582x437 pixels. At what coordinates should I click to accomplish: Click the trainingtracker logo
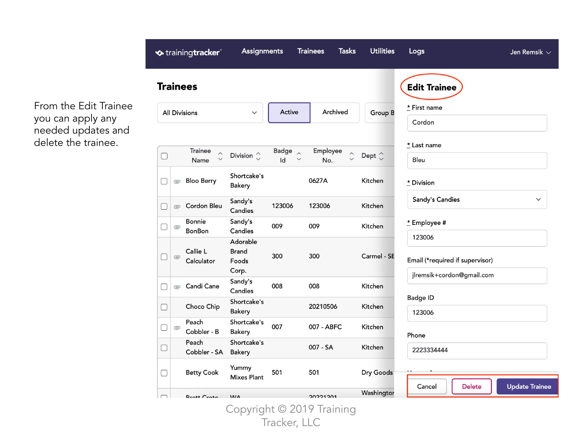pos(188,53)
